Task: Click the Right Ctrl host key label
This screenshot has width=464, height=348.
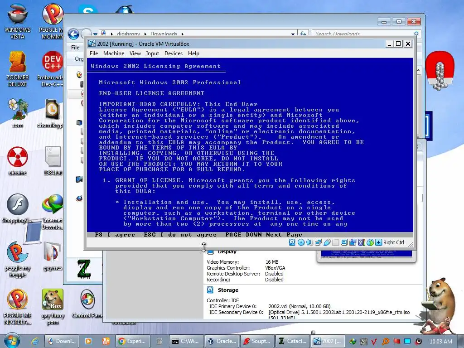Action: [394, 242]
